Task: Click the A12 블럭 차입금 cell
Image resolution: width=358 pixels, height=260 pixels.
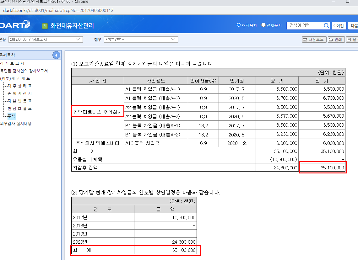Action: (x=156, y=143)
